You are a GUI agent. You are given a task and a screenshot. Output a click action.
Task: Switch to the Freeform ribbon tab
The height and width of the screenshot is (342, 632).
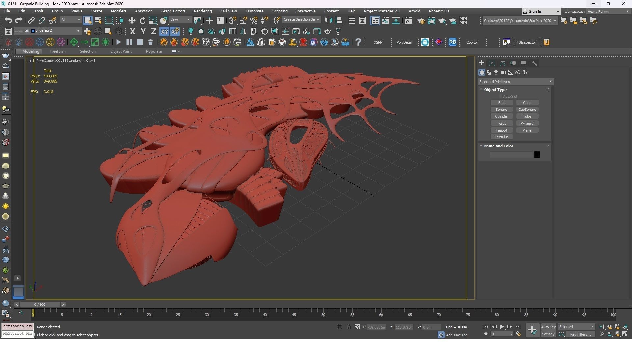[x=57, y=51]
